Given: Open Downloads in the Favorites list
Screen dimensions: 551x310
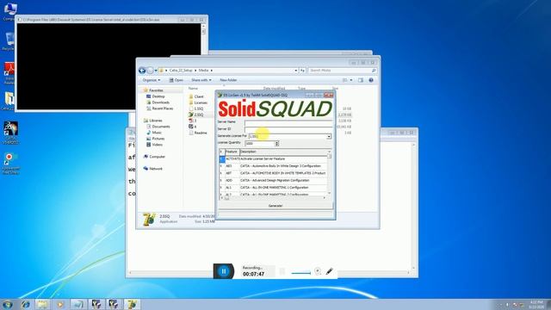Looking at the screenshot, I should [x=161, y=102].
